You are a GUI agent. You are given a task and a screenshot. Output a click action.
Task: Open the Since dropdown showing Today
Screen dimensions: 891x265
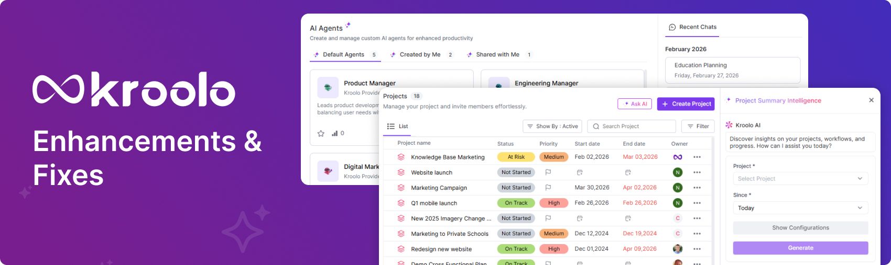coord(800,208)
